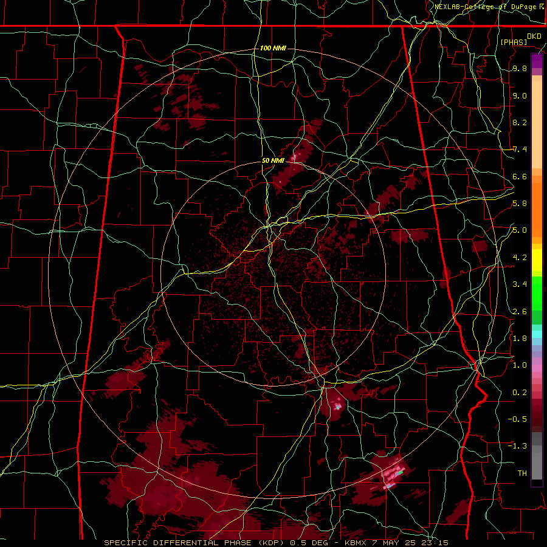547x547 pixels.
Task: Click the 3.4 value on the scale
Action: (520, 284)
